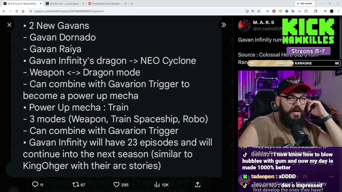Image resolution: width=342 pixels, height=192 pixels.
Task: Share the post via share icon
Action: pyautogui.click(x=198, y=185)
